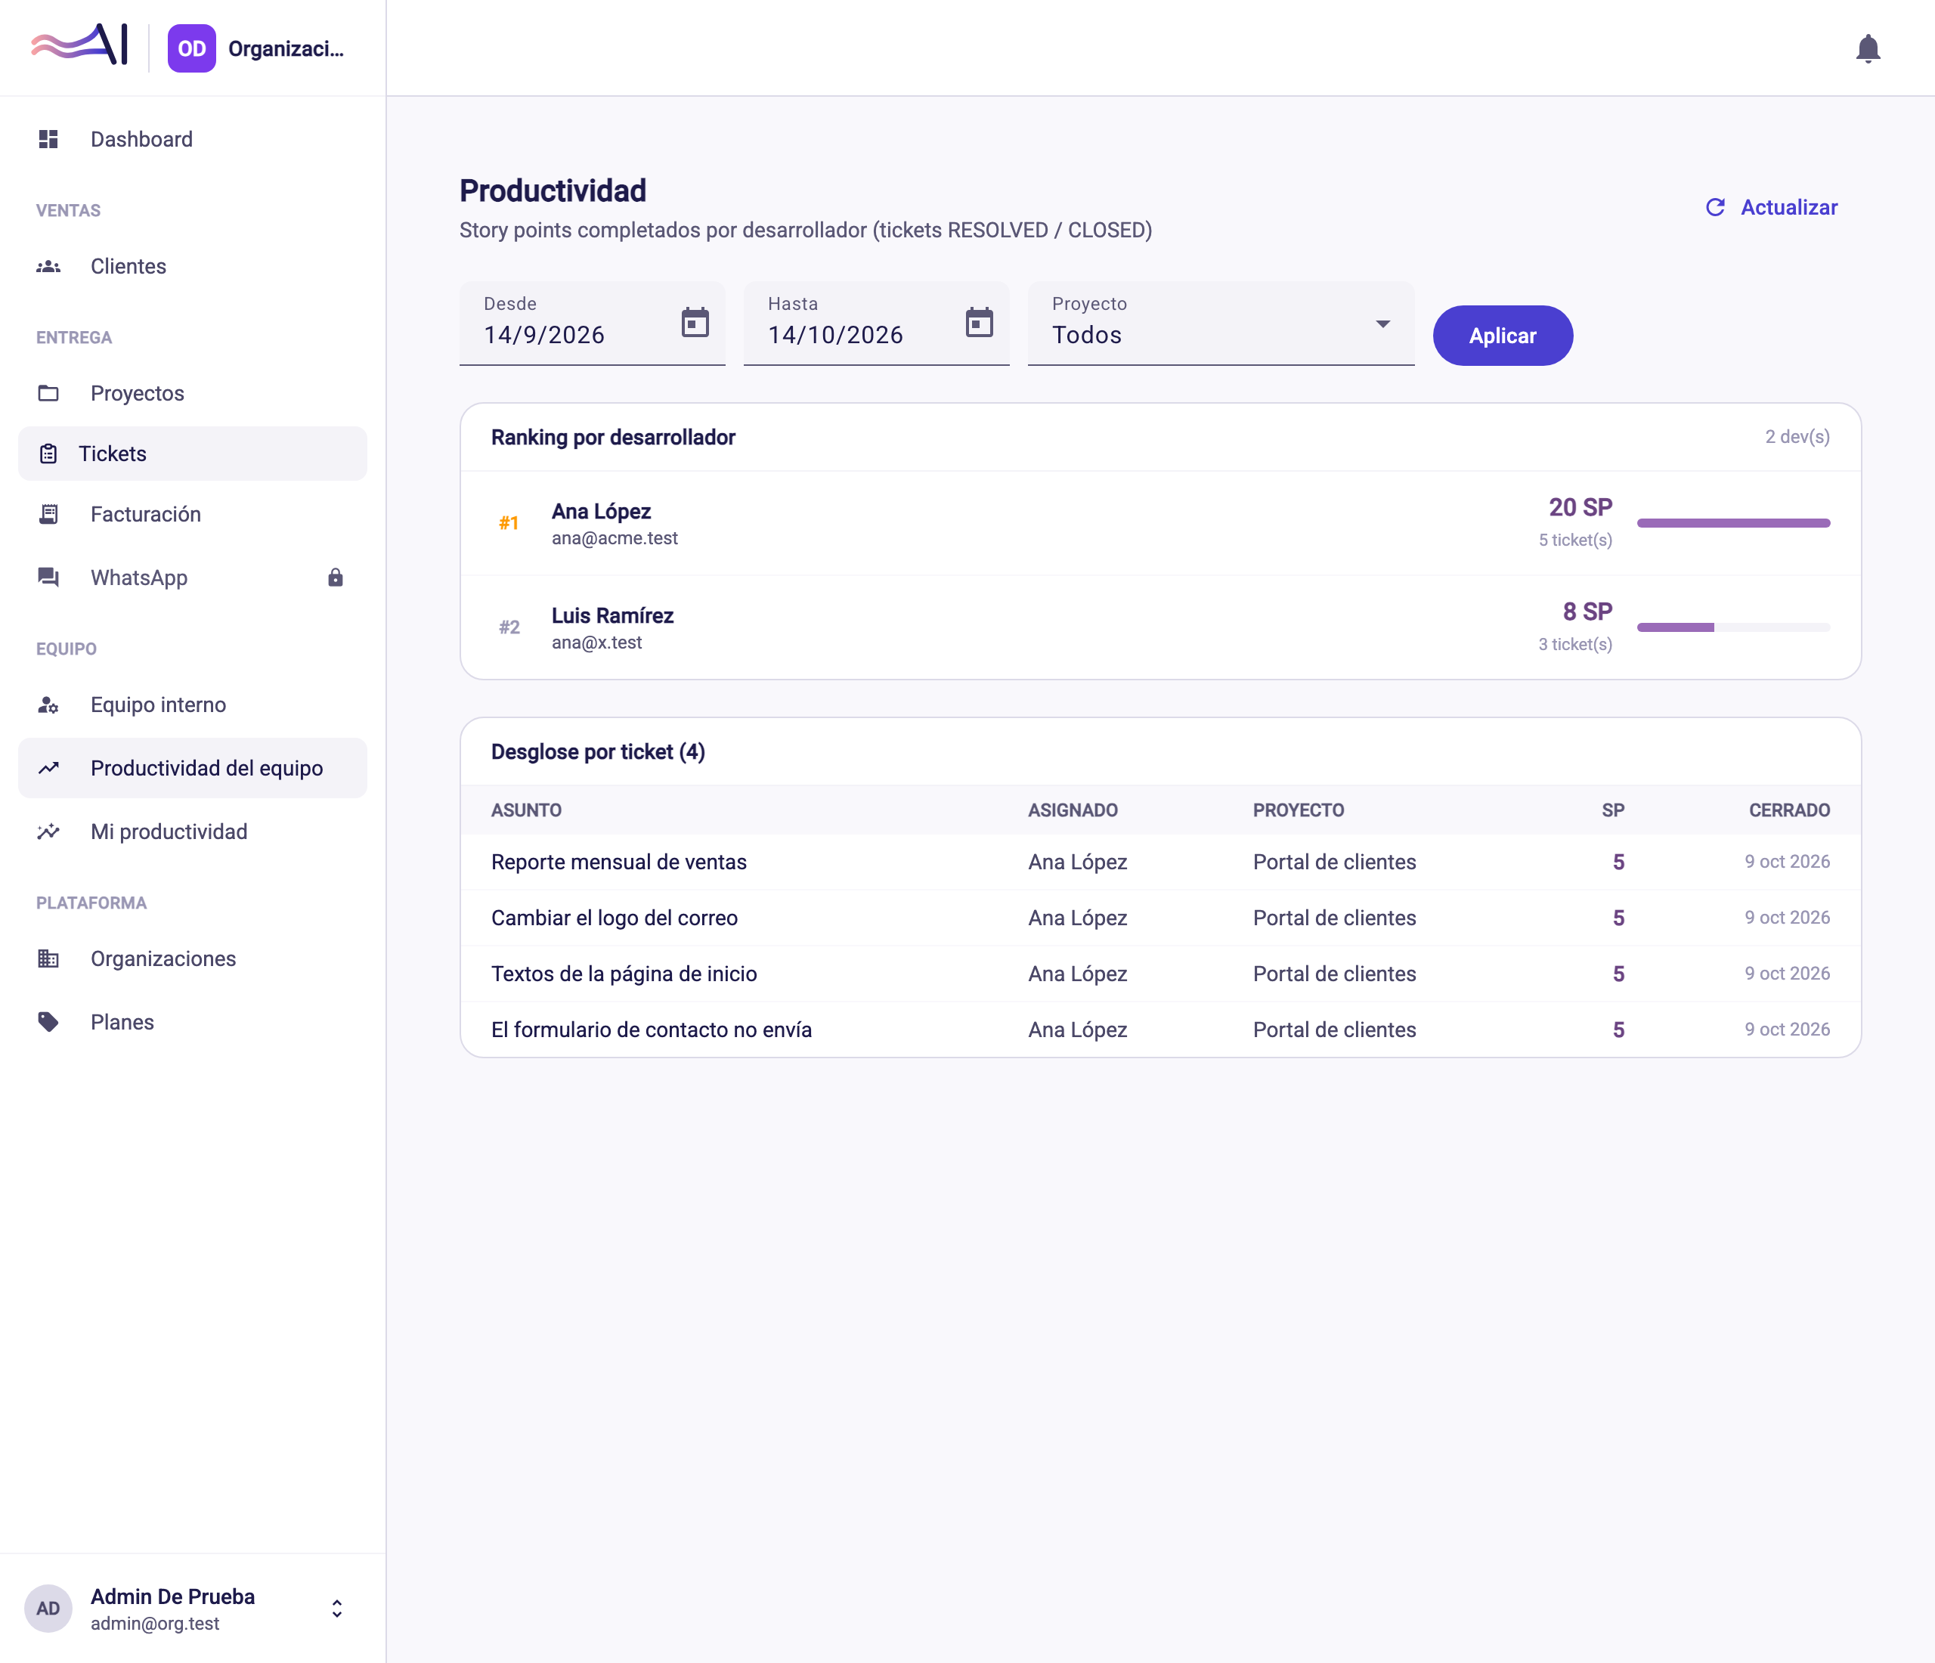Screen dimensions: 1935x1663
Task: Go to Tickets in sidebar
Action: click(193, 454)
